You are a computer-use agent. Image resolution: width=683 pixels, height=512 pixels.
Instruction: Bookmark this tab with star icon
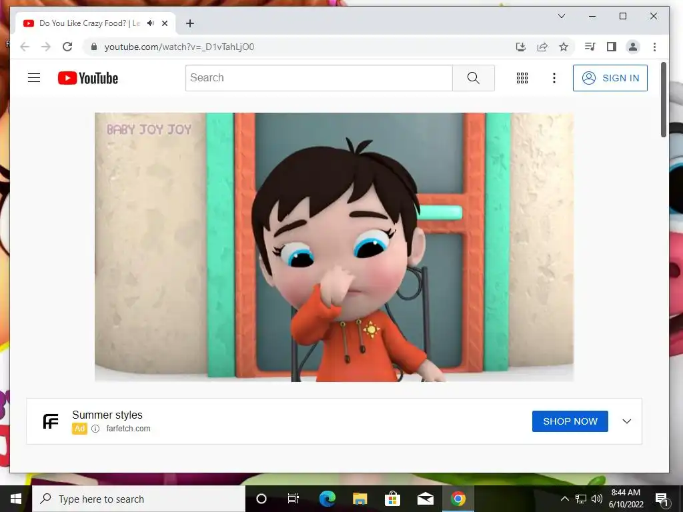(x=564, y=47)
